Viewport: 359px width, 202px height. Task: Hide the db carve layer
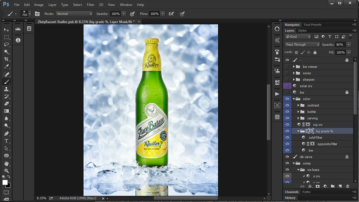coord(287,157)
